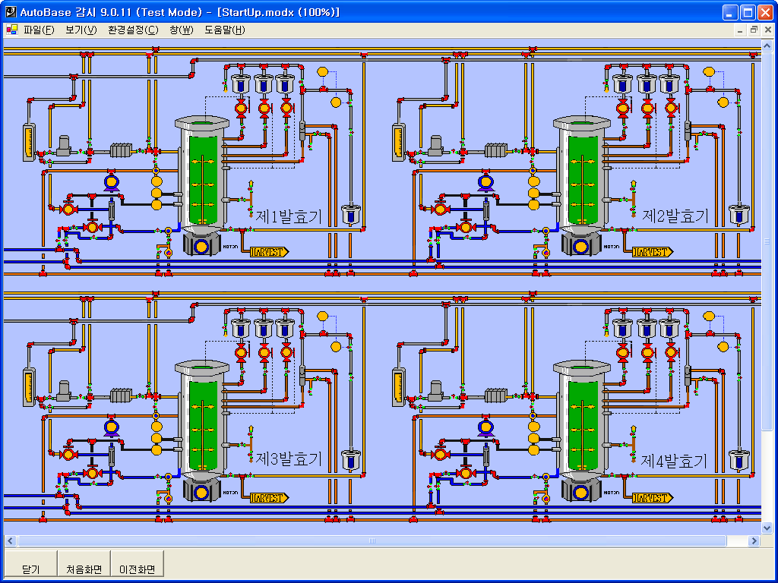This screenshot has height=583, width=778.
Task: Click the motor under the 제4발효기 tank
Action: (580, 491)
